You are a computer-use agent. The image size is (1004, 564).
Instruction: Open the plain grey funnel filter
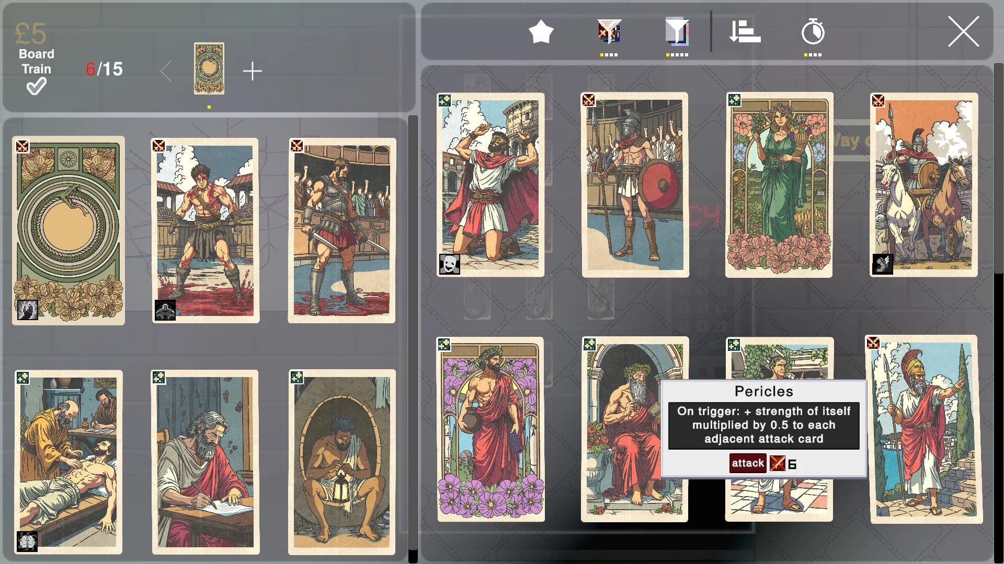tap(677, 32)
